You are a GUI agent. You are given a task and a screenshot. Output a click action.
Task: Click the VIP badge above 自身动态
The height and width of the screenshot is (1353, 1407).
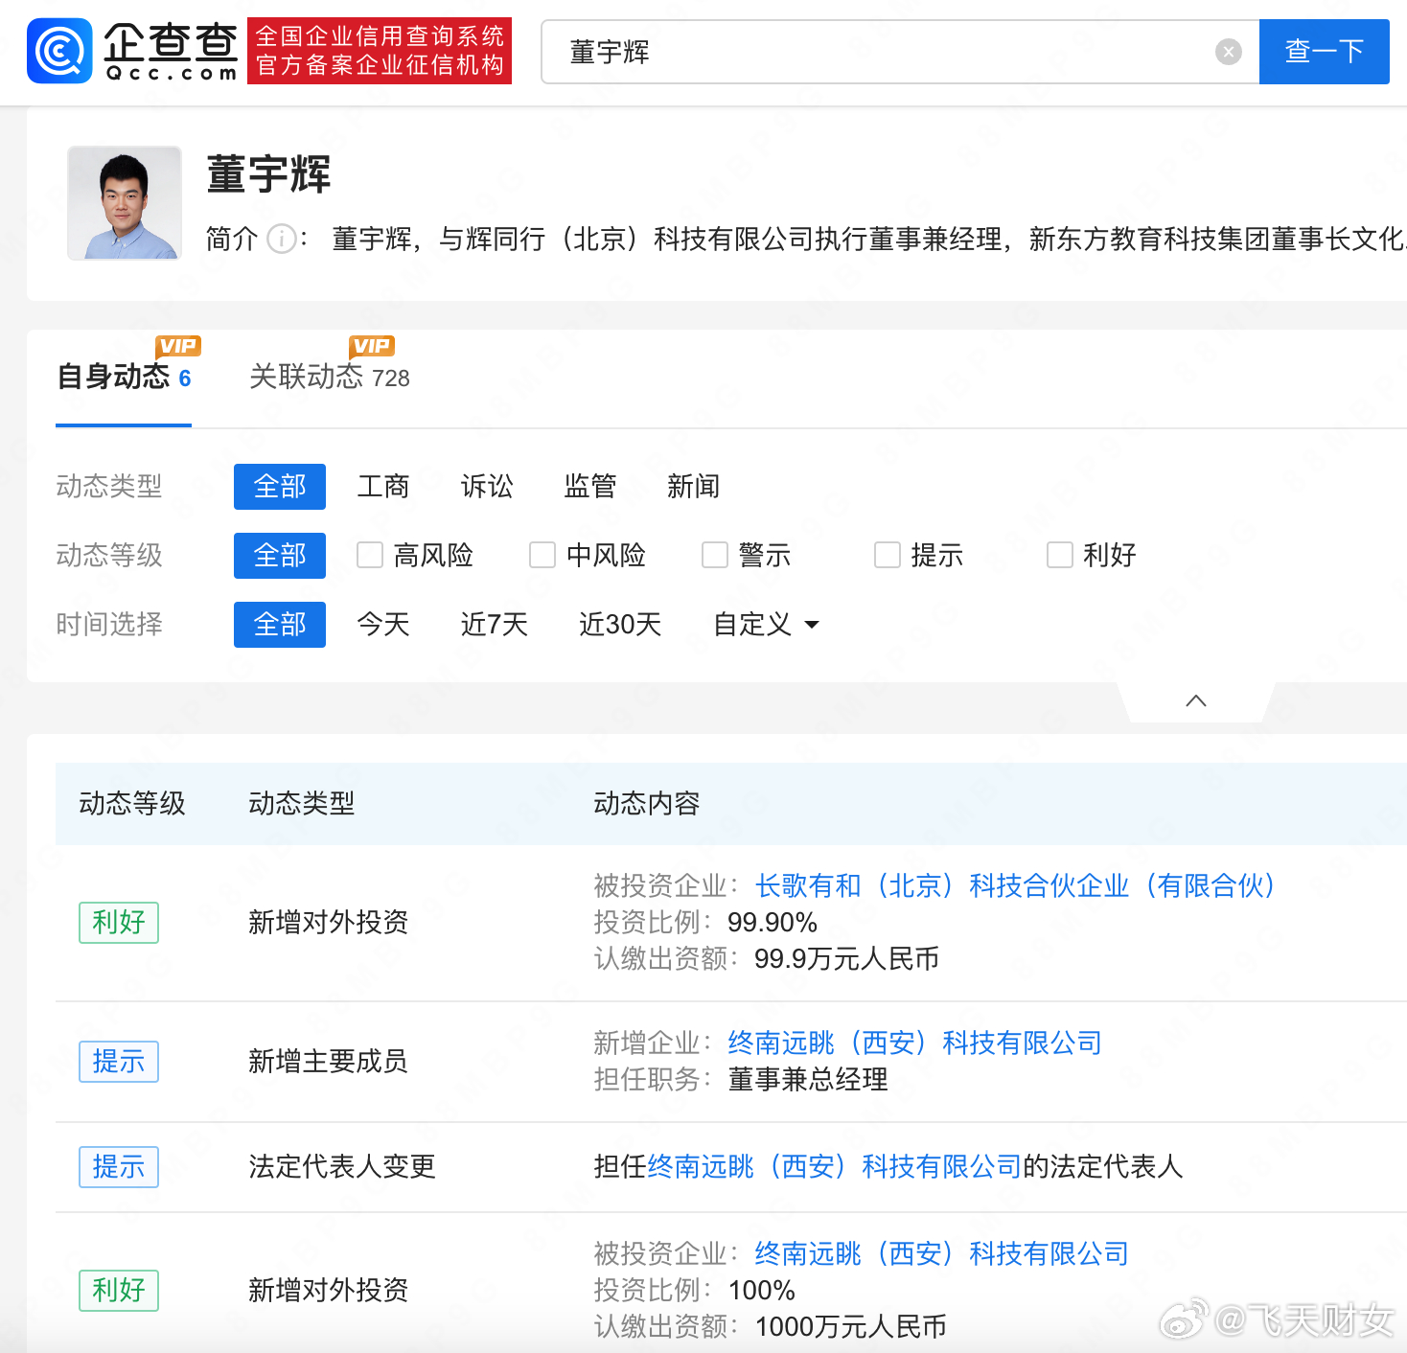[x=178, y=346]
